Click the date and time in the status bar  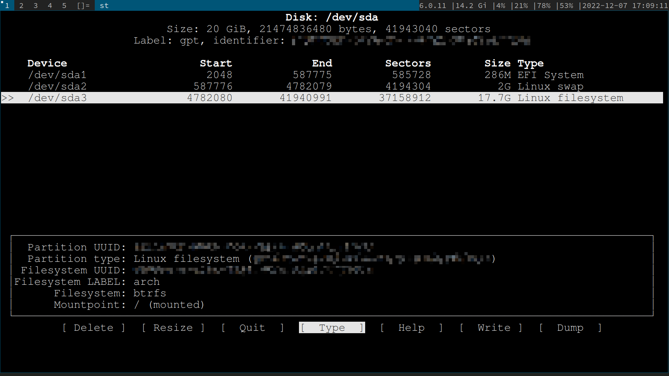click(624, 6)
